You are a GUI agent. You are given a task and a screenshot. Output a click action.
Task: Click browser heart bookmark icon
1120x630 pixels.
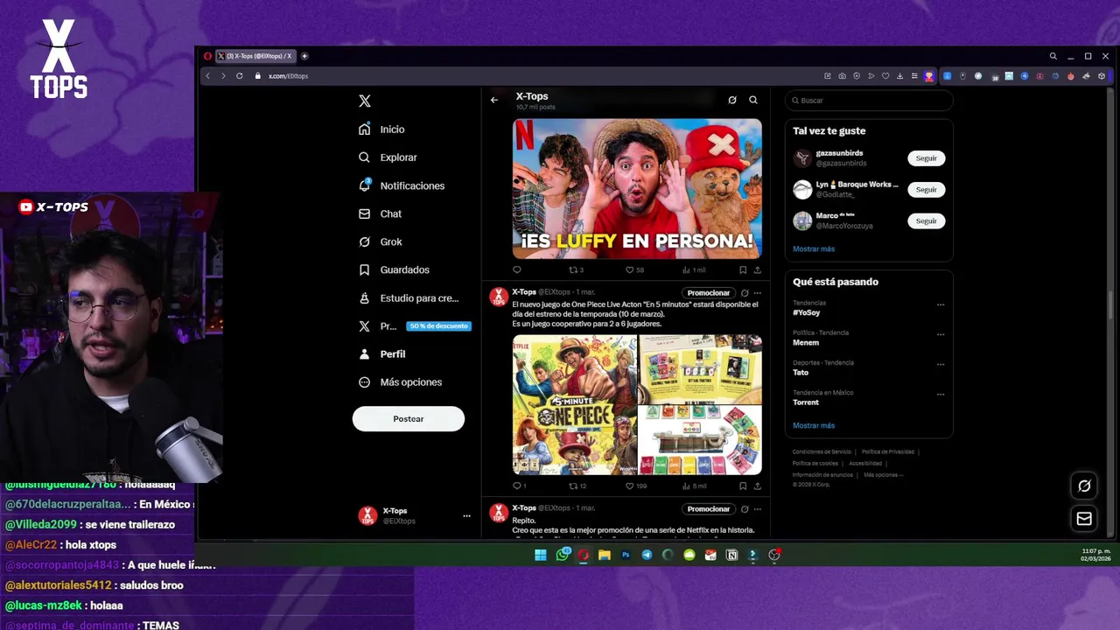tap(885, 76)
